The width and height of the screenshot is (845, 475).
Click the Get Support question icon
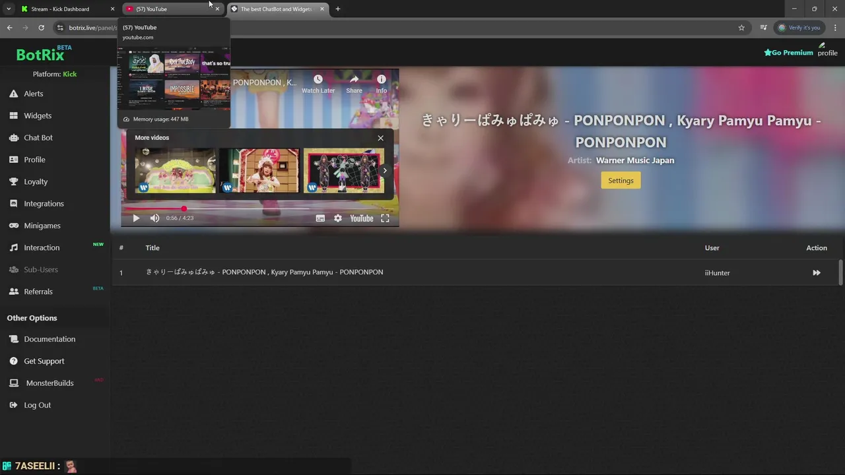coord(13,361)
